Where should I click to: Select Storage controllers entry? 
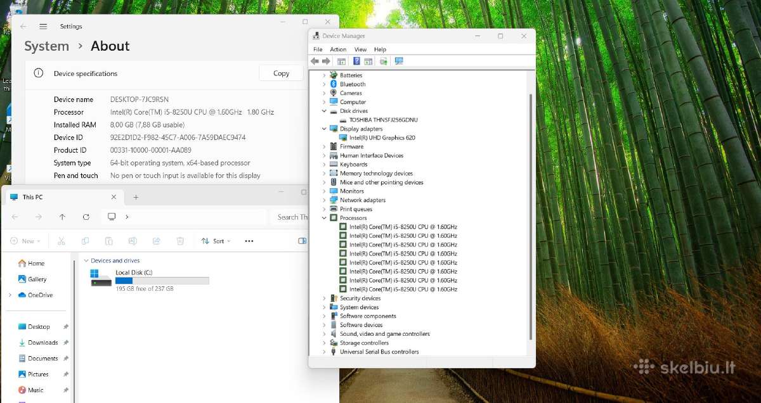[x=364, y=343]
